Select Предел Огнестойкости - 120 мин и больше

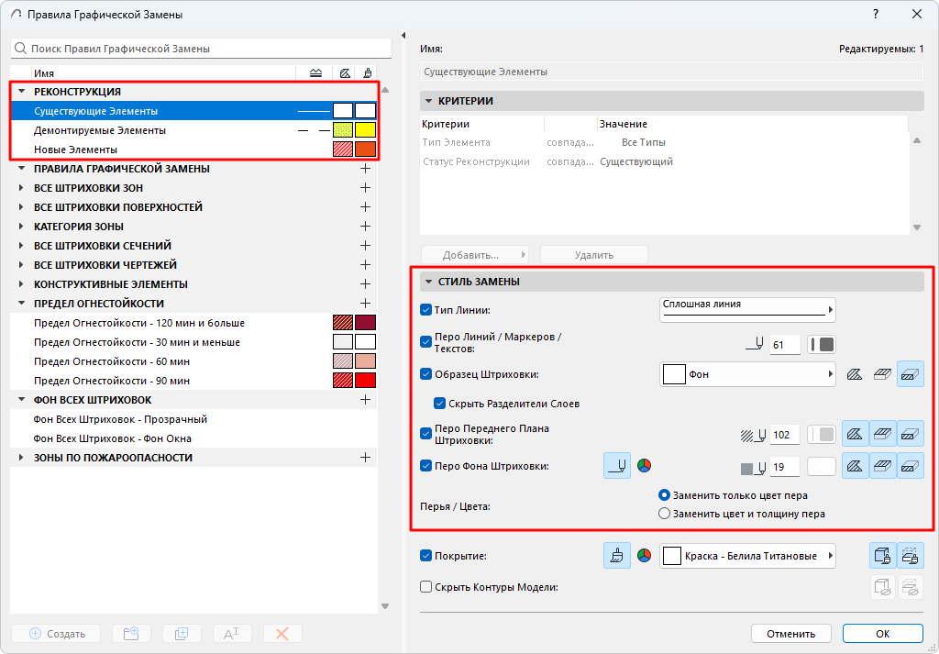(194, 323)
